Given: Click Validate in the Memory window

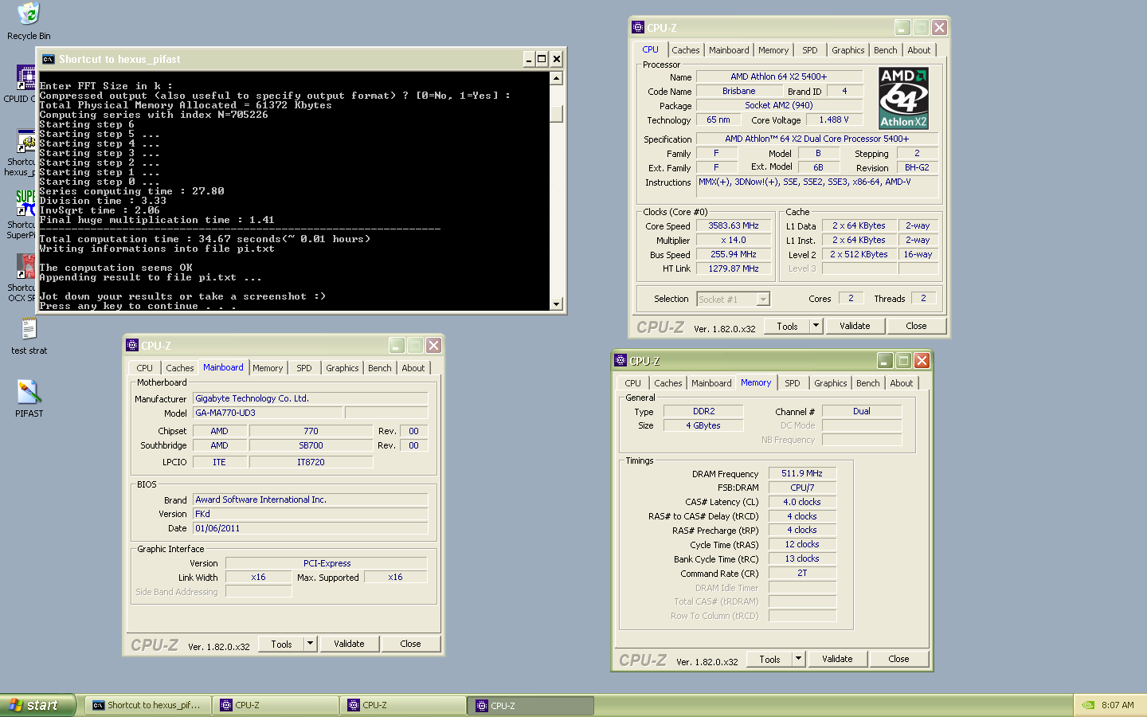Looking at the screenshot, I should tap(837, 659).
